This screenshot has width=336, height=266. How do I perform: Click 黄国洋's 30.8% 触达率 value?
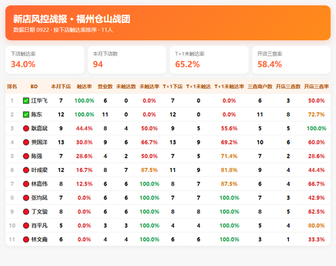click(x=84, y=142)
